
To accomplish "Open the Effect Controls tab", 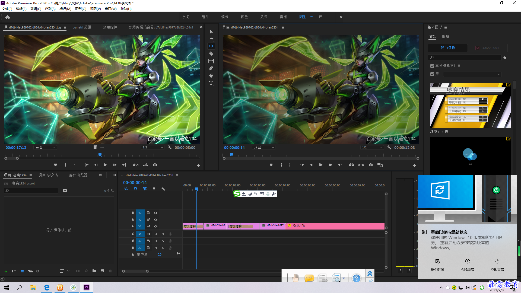I will tap(110, 27).
